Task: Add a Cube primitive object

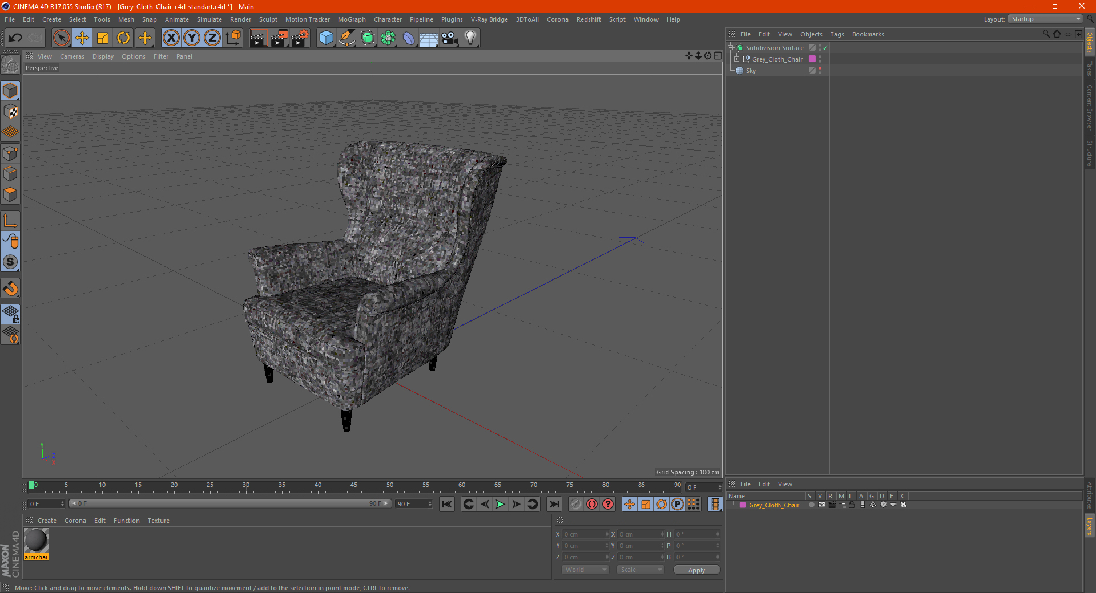Action: pos(326,38)
